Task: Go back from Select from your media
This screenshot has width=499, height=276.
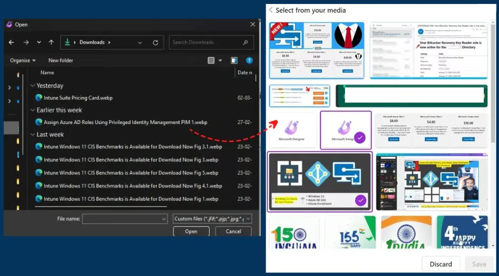Action: (271, 10)
